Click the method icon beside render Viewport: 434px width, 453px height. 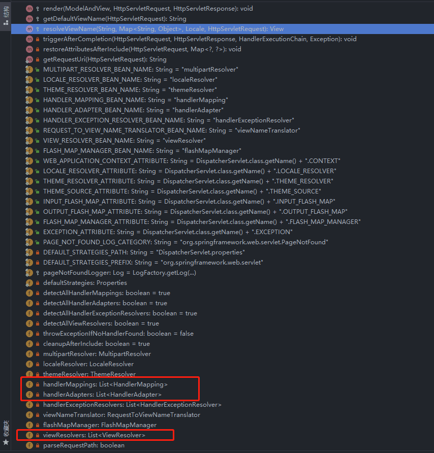pos(29,9)
